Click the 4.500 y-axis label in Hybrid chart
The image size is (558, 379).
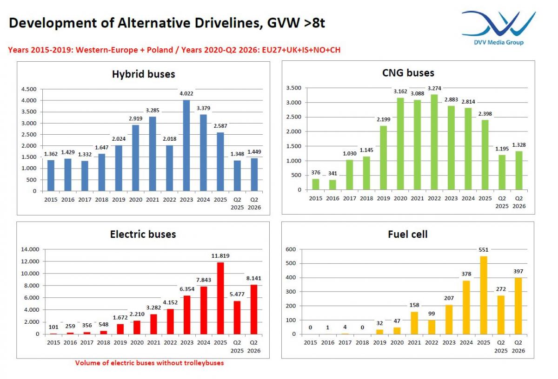29,89
